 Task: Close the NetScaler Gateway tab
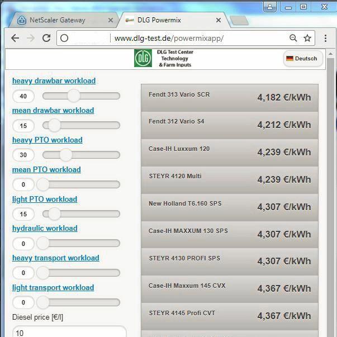click(x=111, y=20)
